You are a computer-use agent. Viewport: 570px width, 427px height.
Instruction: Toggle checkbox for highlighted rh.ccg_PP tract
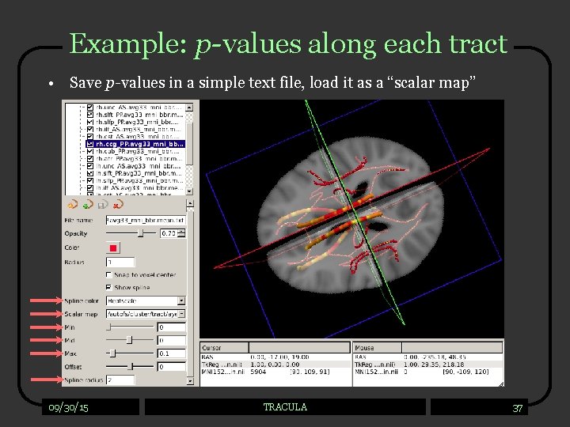(x=90, y=144)
